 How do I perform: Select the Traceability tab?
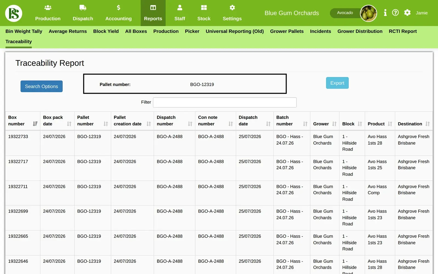(x=19, y=42)
